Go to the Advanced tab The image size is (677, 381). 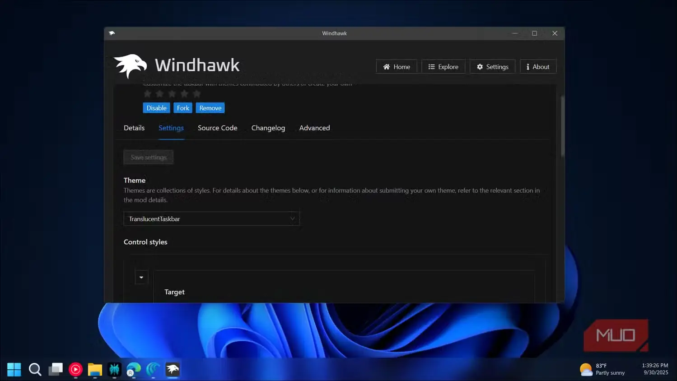[x=314, y=128]
